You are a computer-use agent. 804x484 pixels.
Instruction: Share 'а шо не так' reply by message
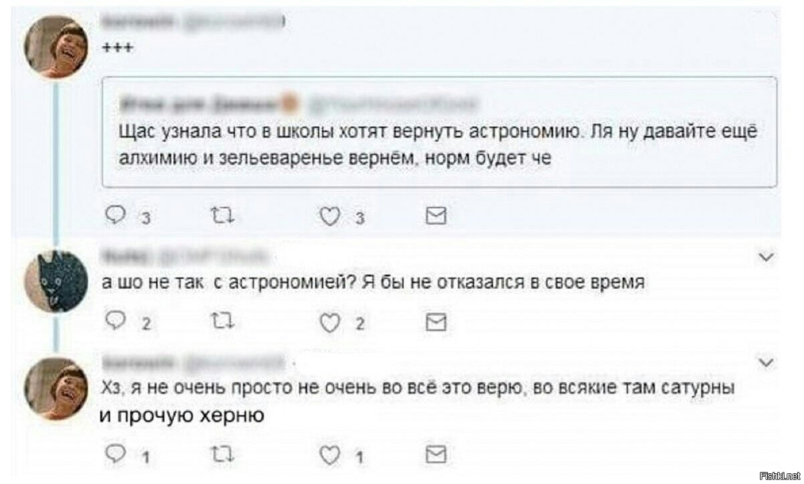click(x=436, y=323)
